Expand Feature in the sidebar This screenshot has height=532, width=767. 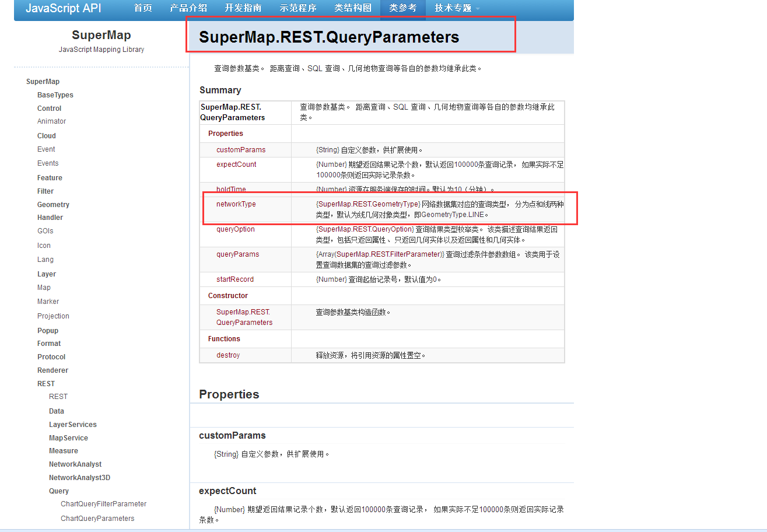click(50, 178)
